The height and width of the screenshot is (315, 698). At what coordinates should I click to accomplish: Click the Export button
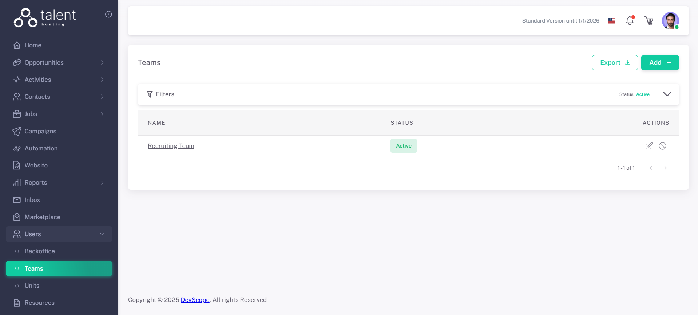click(x=615, y=62)
